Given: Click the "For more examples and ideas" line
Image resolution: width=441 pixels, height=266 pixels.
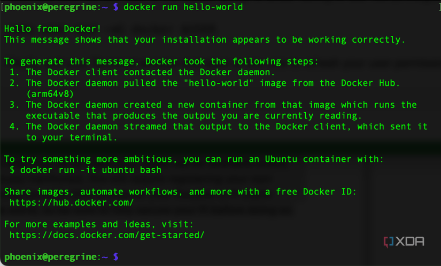Looking at the screenshot, I should tap(99, 224).
